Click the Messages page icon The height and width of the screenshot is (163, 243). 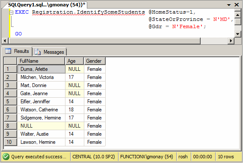click(x=38, y=52)
